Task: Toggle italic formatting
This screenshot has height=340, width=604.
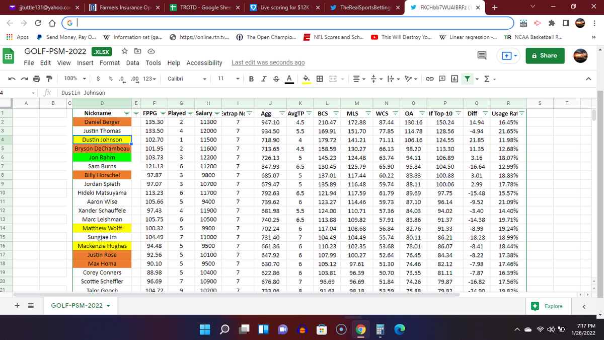Action: (264, 79)
